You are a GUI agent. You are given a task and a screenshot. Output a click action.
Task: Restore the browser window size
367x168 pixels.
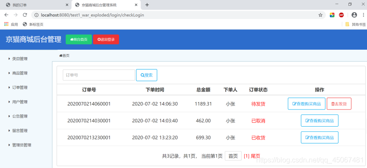click(x=350, y=4)
